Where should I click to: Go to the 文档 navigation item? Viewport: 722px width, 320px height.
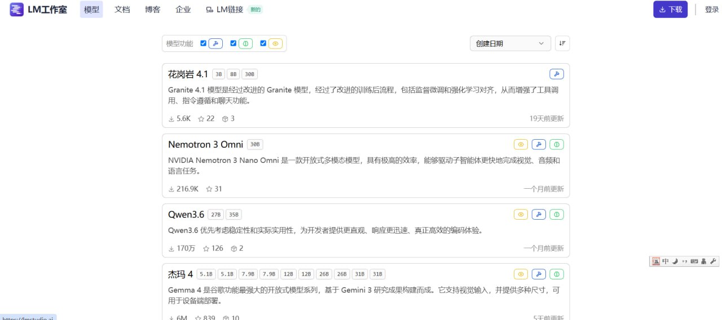tap(122, 10)
